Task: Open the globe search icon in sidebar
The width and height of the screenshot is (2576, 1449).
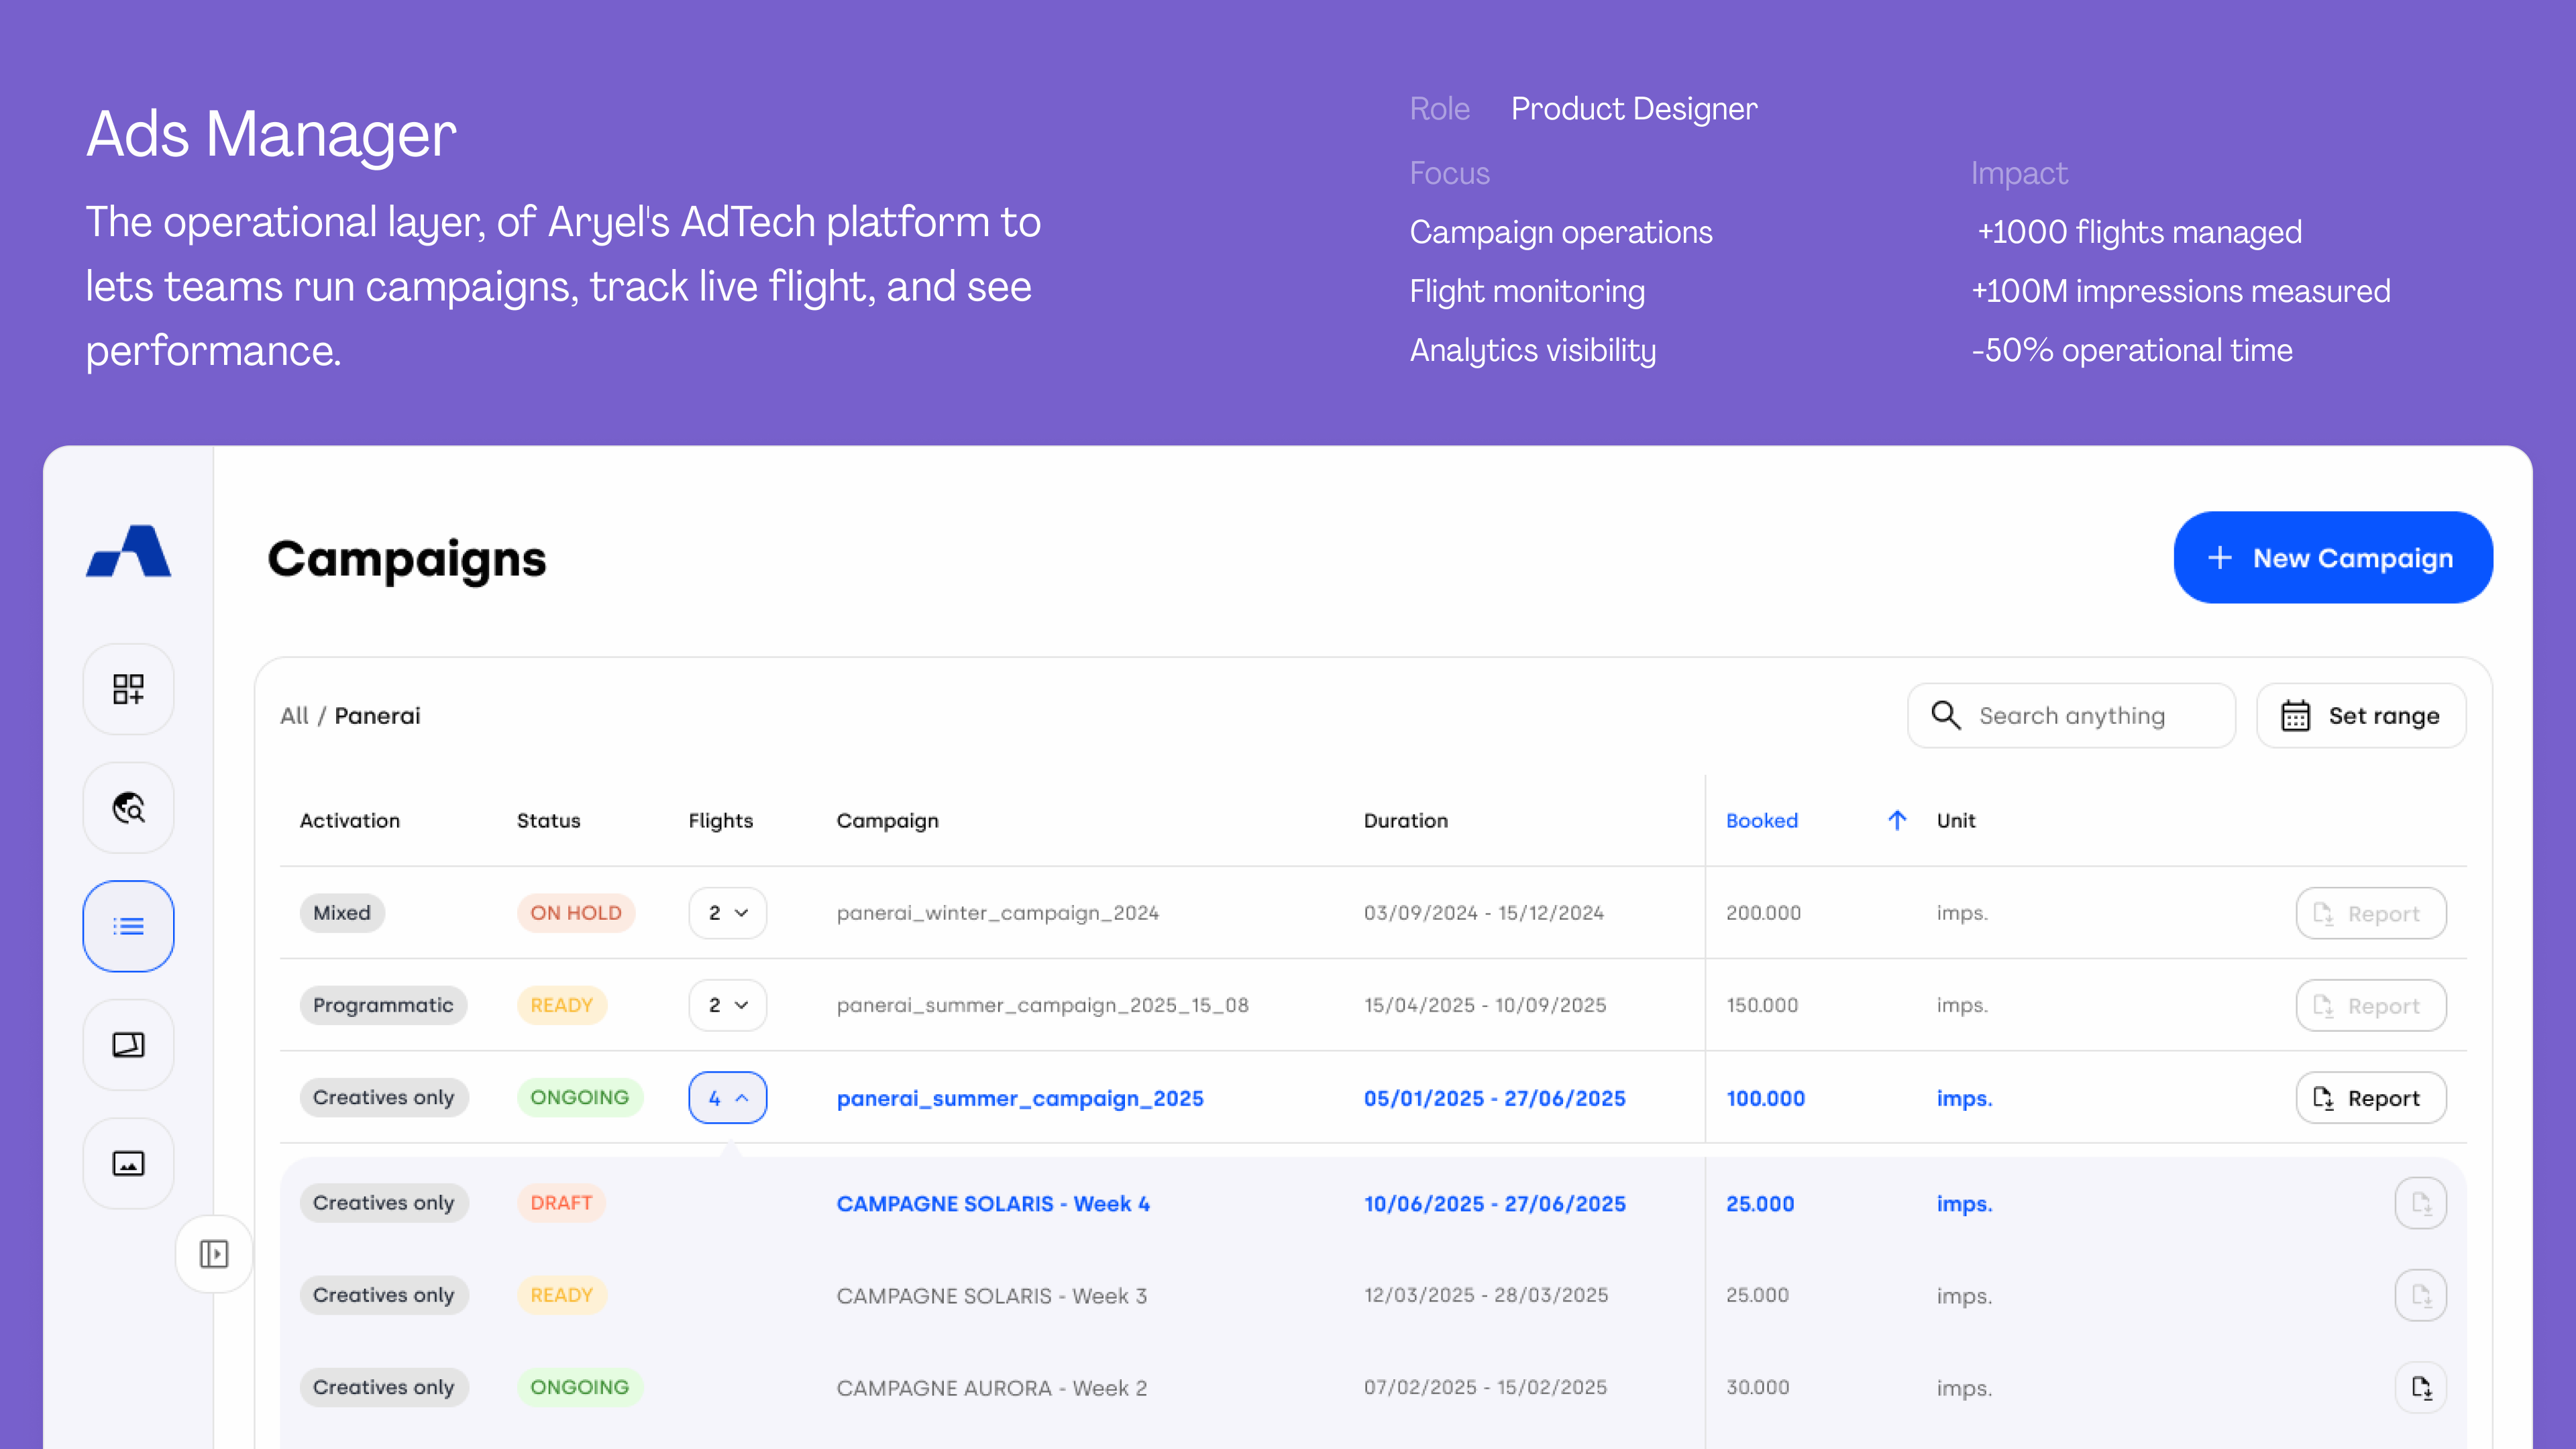Action: tap(128, 807)
